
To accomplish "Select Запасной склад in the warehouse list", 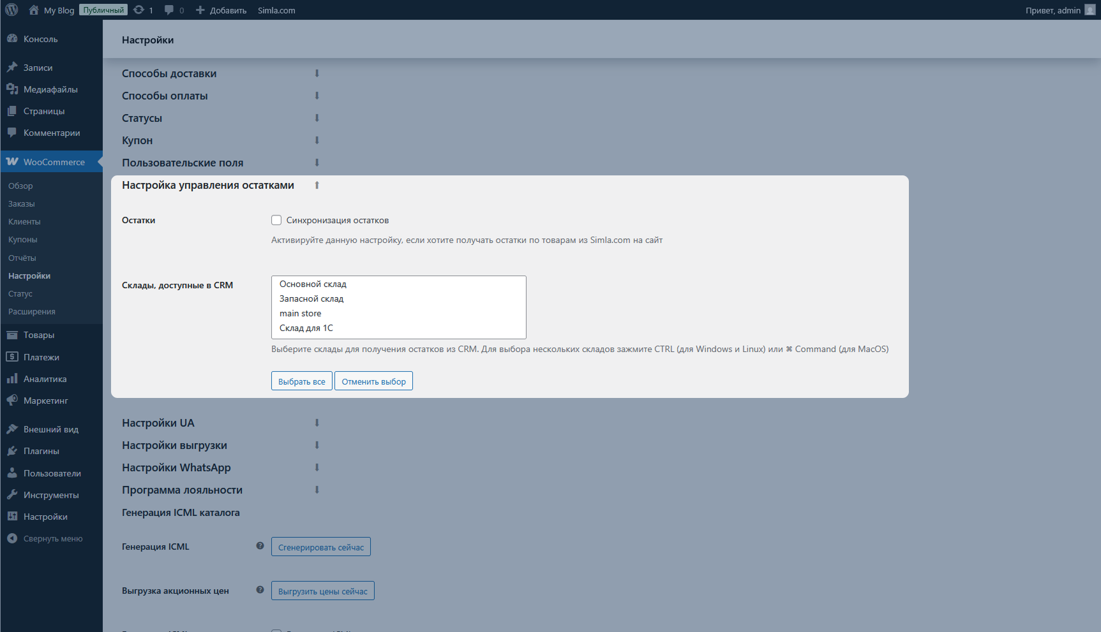I will tap(311, 298).
